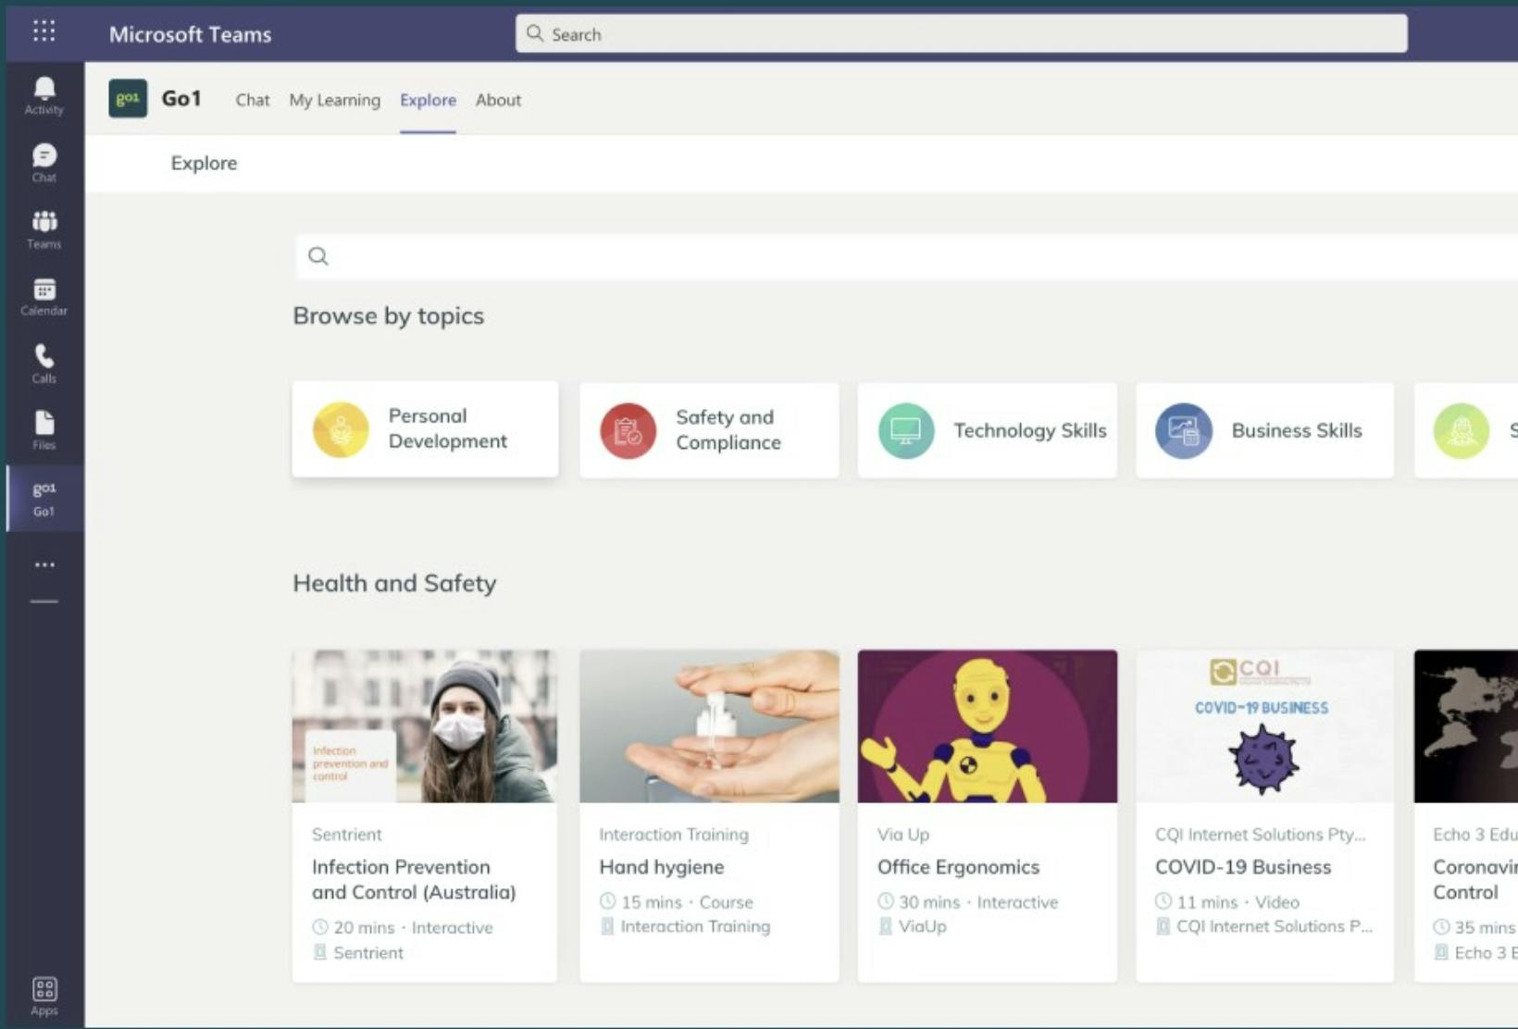Open the Safety and Compliance topic card

(709, 430)
